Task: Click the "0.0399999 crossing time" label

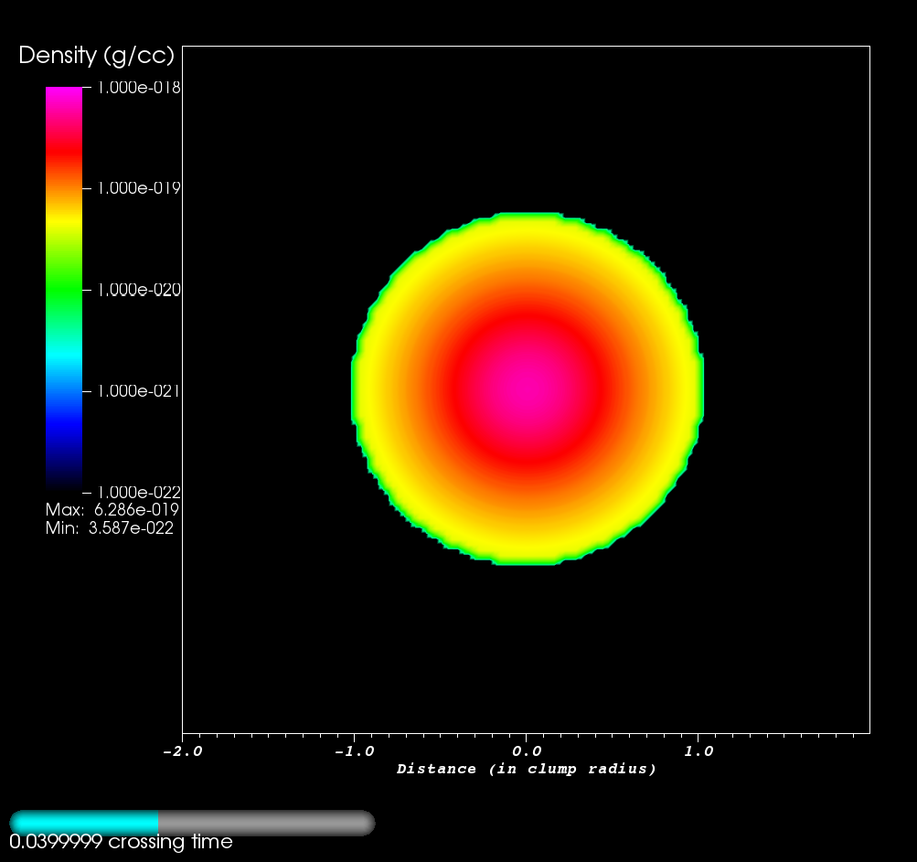Action: coord(121,842)
